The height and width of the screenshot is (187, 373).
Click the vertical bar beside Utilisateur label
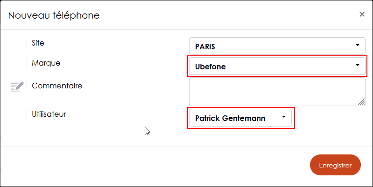pyautogui.click(x=27, y=114)
